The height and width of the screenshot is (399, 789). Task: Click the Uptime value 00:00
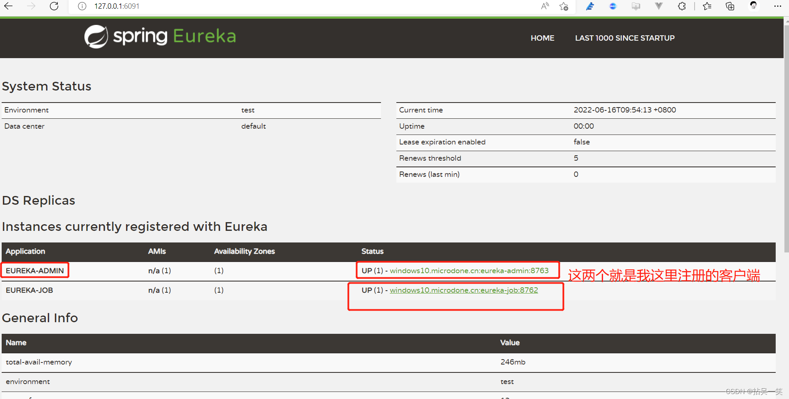pyautogui.click(x=584, y=126)
